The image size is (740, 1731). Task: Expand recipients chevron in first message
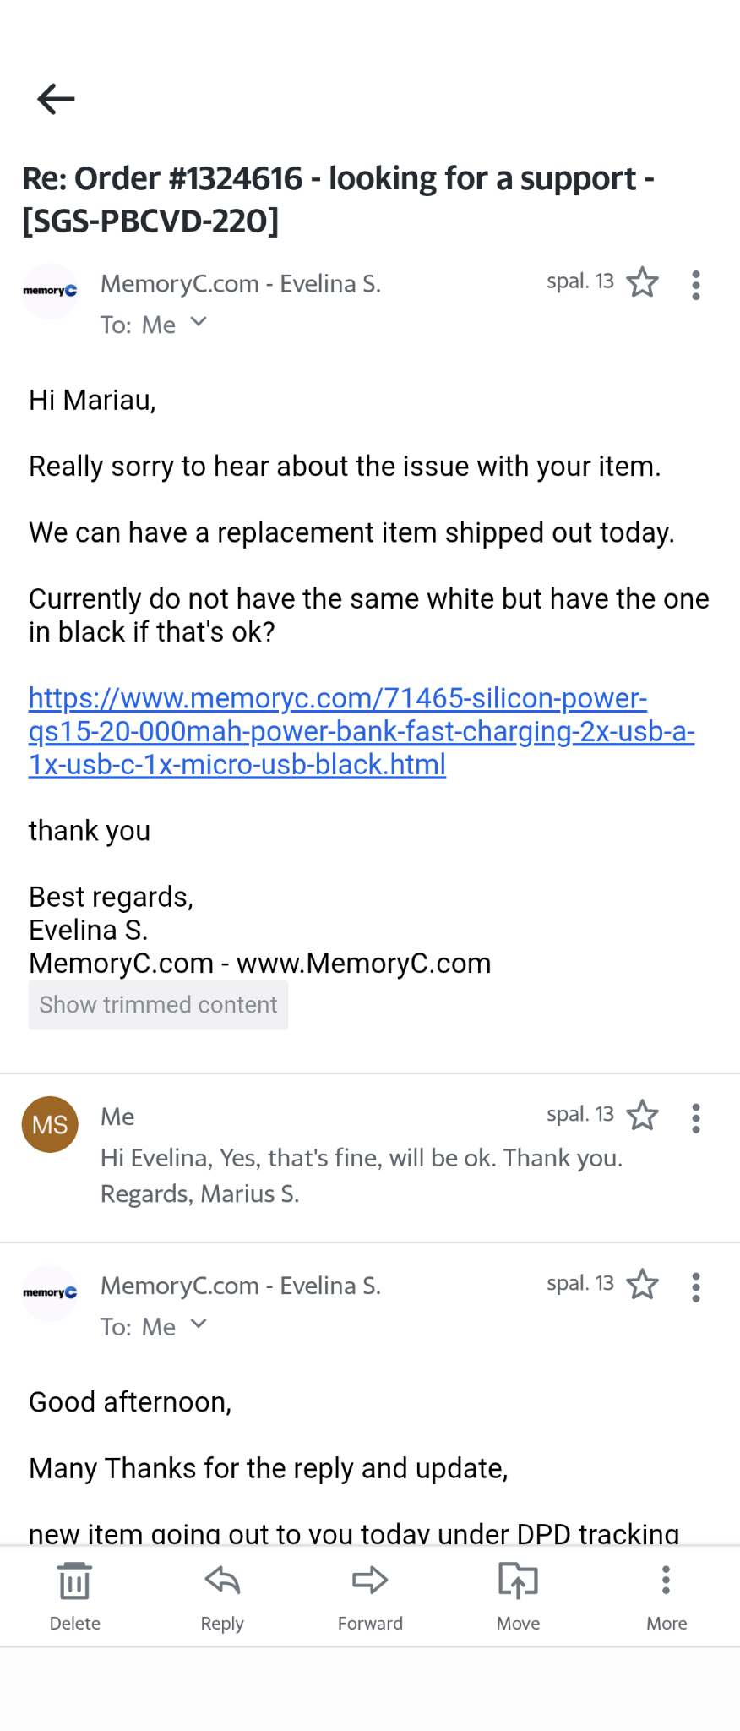click(x=199, y=322)
